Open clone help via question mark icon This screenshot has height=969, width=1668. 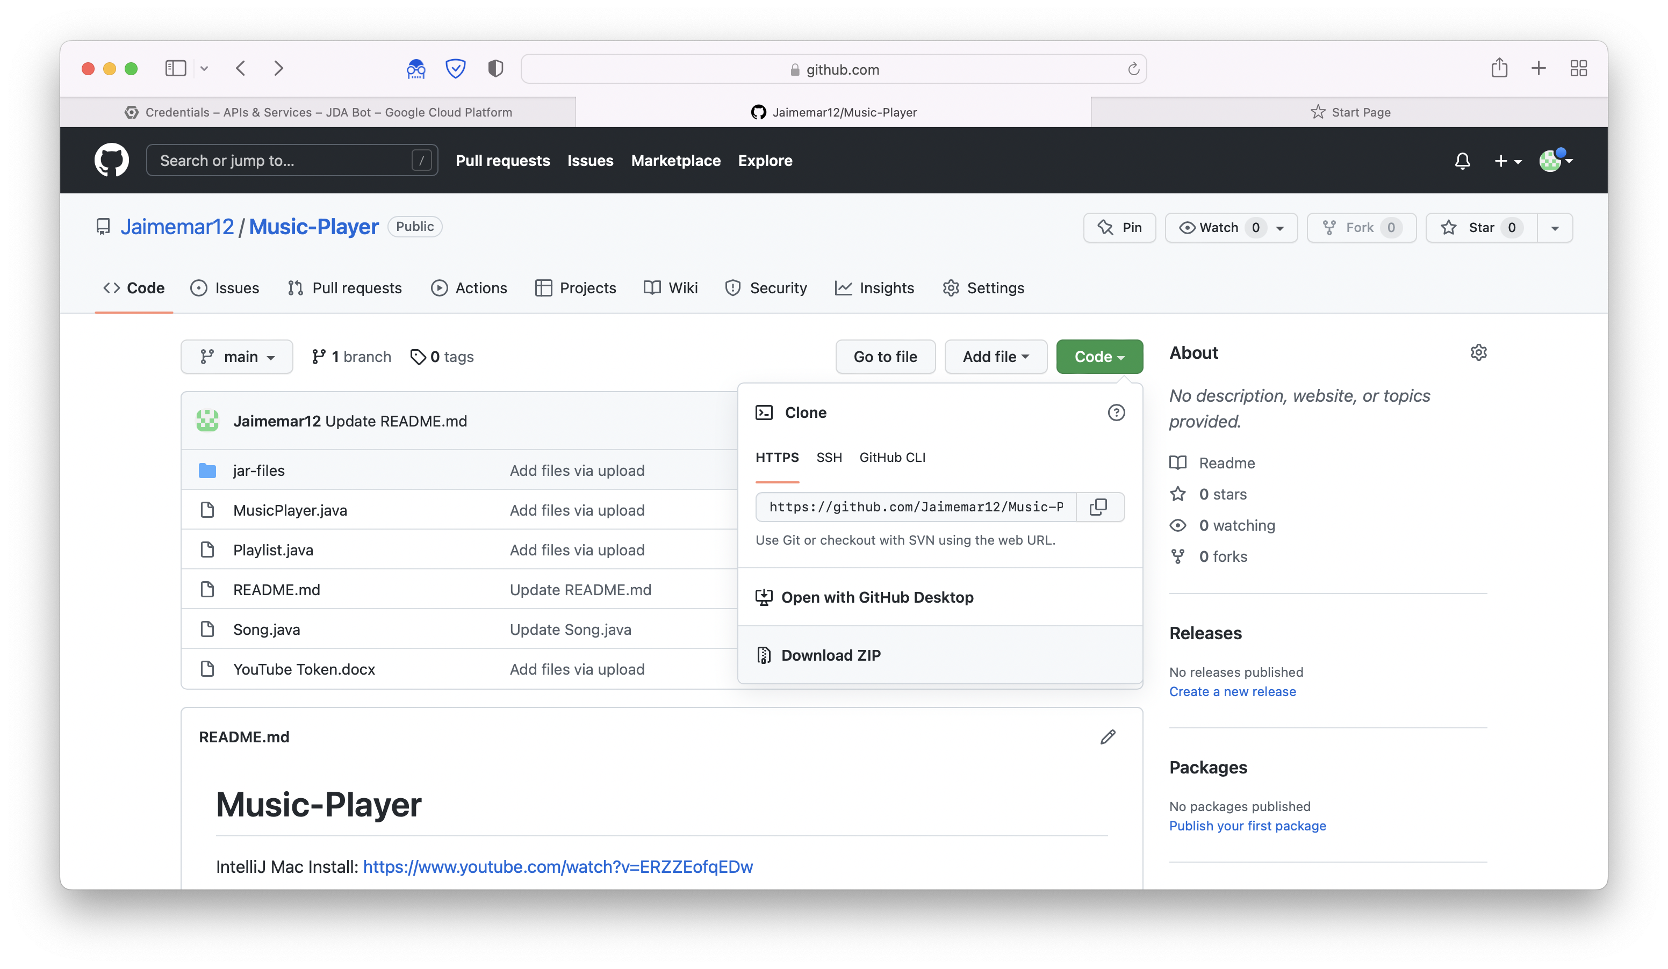coord(1116,412)
